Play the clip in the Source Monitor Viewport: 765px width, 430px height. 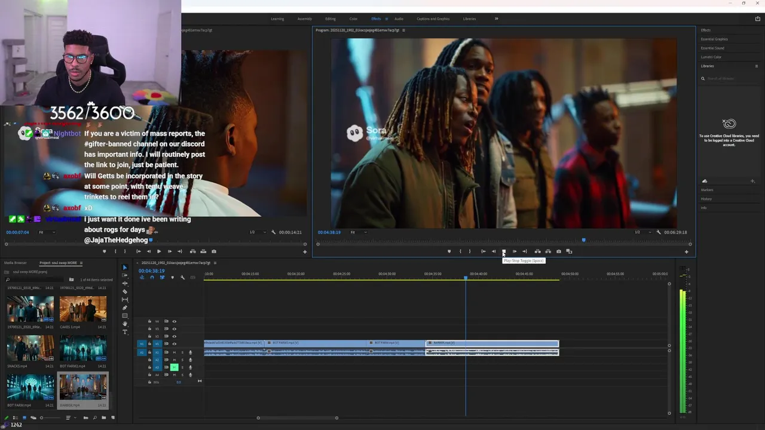159,251
